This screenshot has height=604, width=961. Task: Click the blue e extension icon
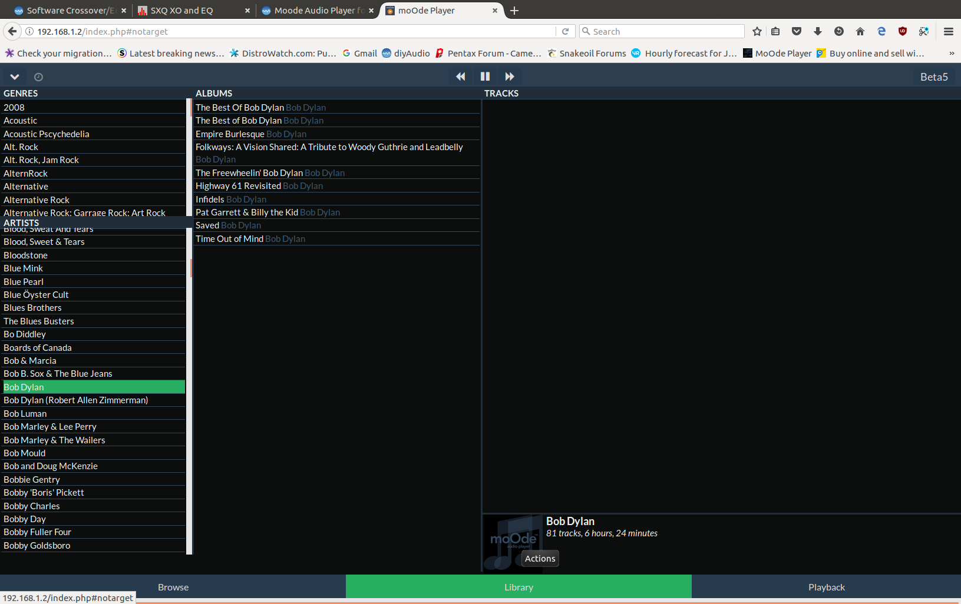[x=881, y=31]
